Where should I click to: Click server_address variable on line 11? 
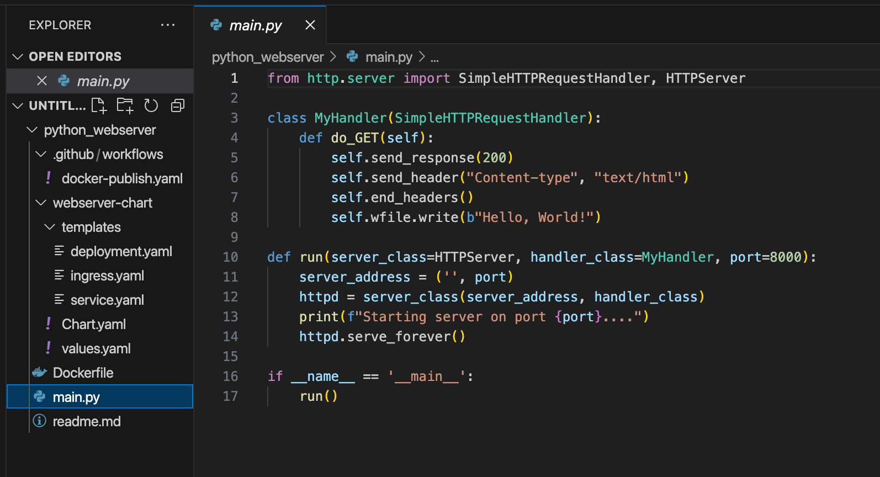[355, 277]
